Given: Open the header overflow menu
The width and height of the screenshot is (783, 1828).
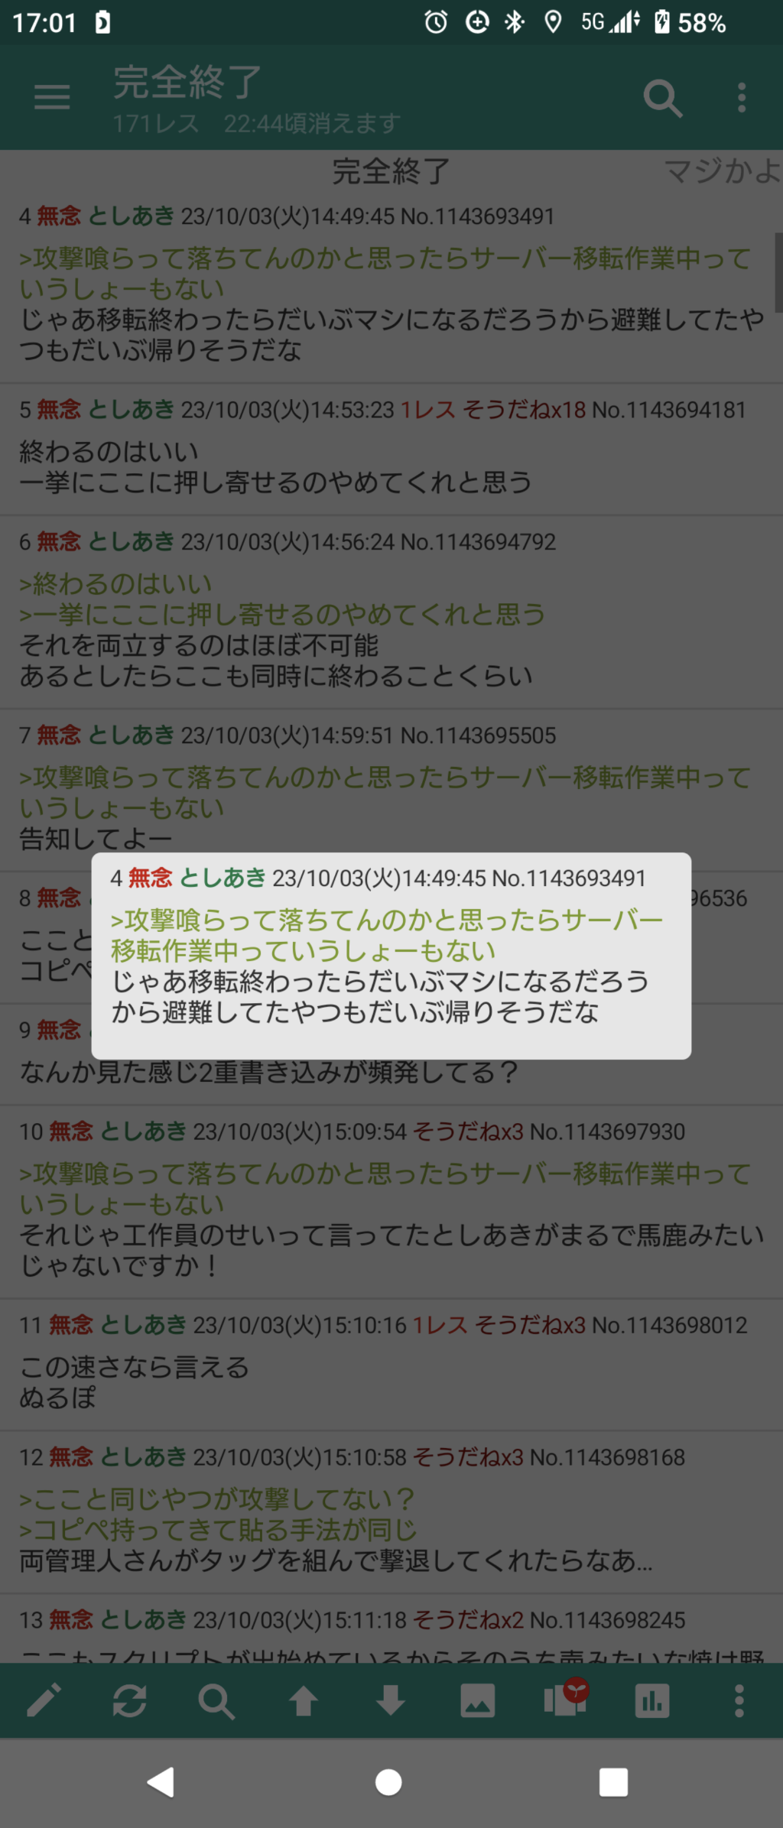Looking at the screenshot, I should 741,98.
